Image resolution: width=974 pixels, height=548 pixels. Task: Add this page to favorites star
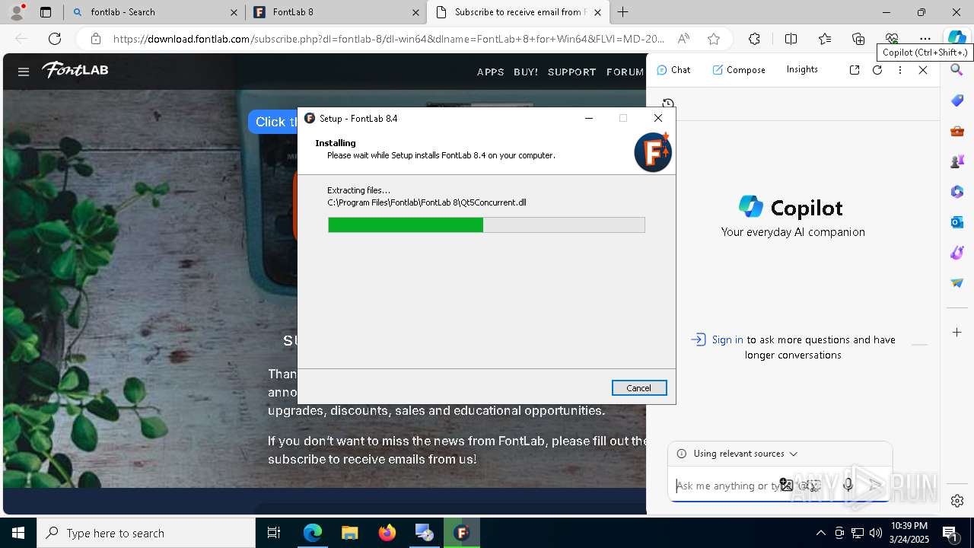point(713,39)
